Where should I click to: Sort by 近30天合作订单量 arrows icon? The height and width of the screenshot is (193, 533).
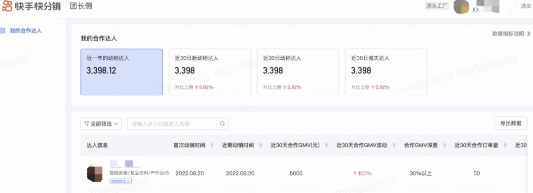coord(505,146)
